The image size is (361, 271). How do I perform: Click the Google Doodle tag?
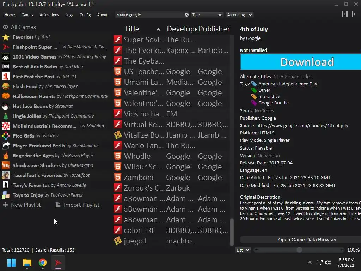273,103
